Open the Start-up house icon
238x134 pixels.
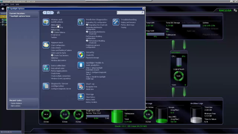(x=81, y=86)
